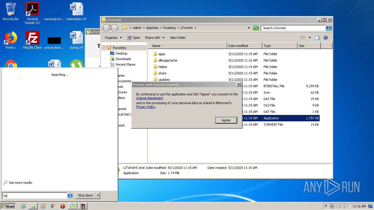
Task: Click the Start button
Action: [x=8, y=206]
